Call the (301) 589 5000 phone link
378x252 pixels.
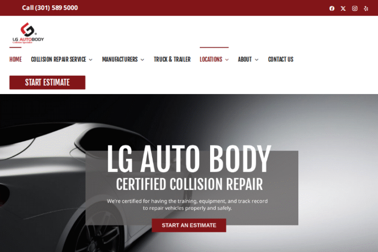(50, 8)
